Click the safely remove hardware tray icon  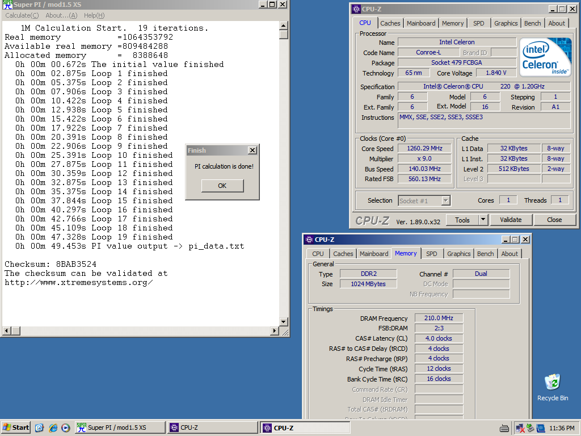pos(531,428)
